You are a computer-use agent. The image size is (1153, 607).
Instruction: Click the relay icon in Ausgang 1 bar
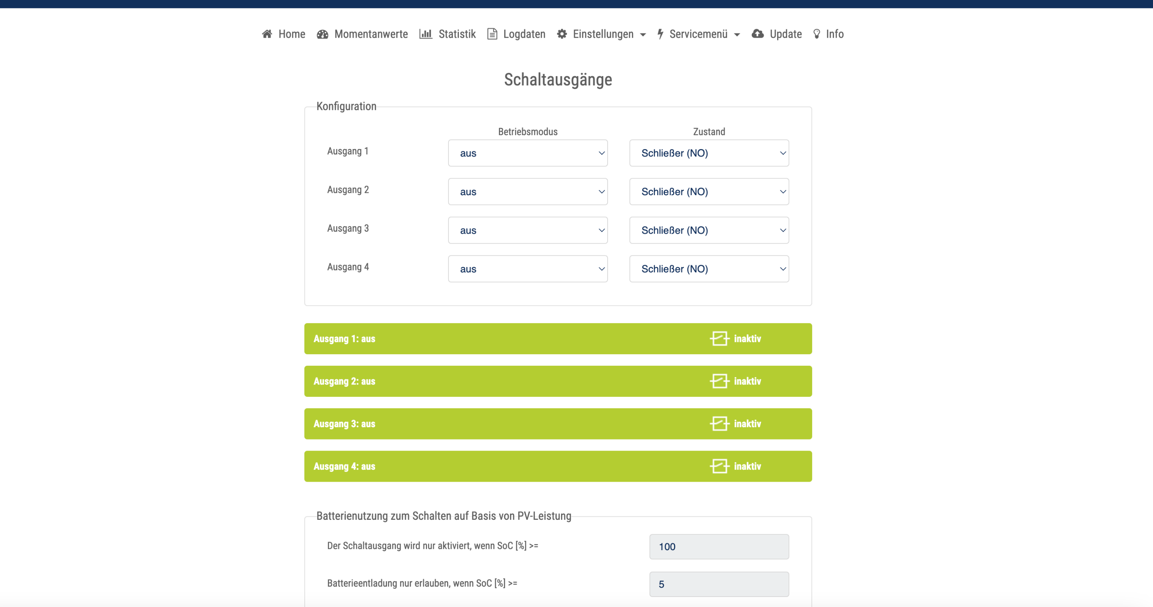(719, 338)
